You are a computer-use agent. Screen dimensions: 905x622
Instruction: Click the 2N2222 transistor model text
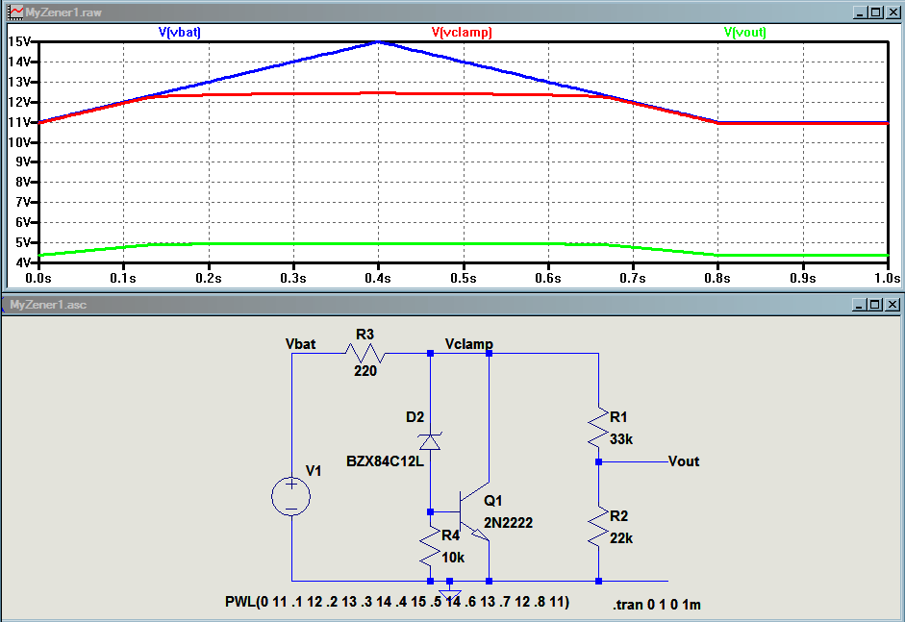508,523
